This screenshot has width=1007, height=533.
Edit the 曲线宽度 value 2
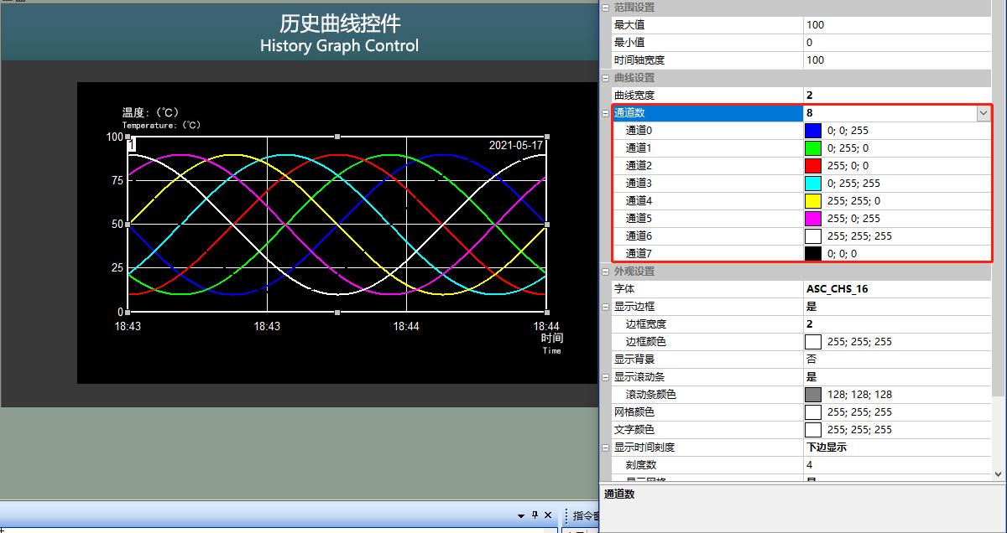pyautogui.click(x=897, y=96)
